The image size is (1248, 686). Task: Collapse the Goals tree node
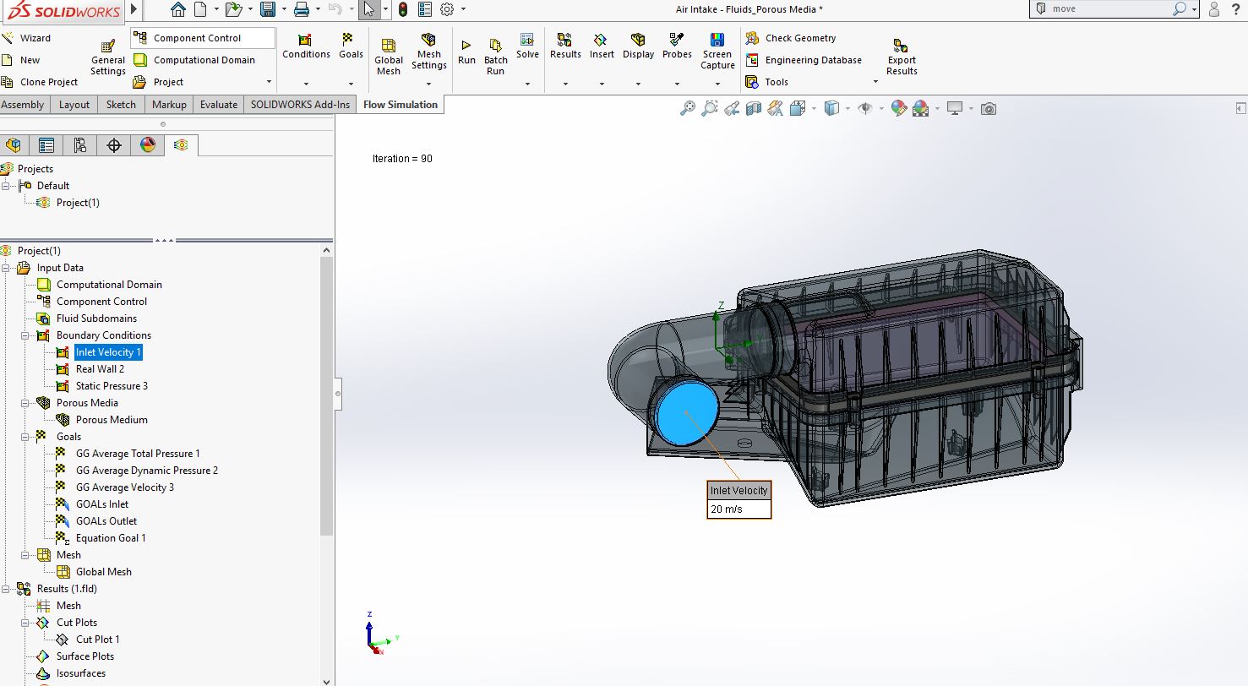pos(25,437)
